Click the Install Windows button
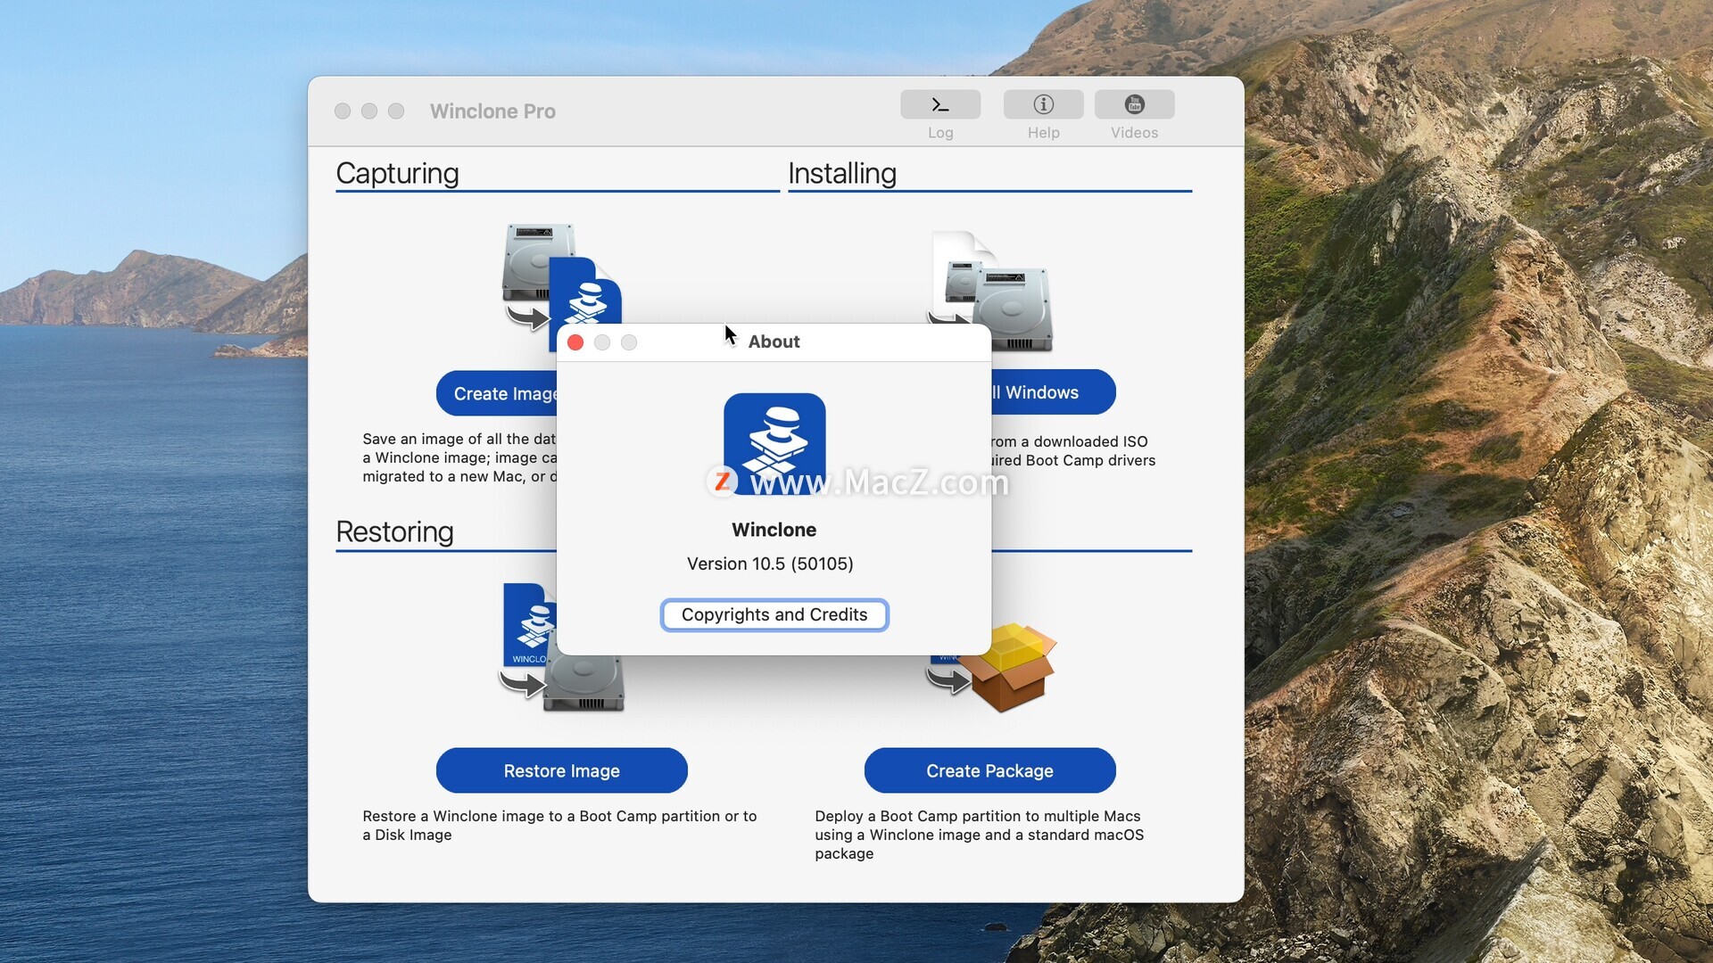The width and height of the screenshot is (1713, 963). click(1053, 392)
